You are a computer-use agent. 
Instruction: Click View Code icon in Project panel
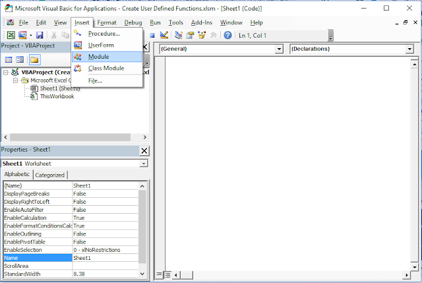(x=9, y=59)
